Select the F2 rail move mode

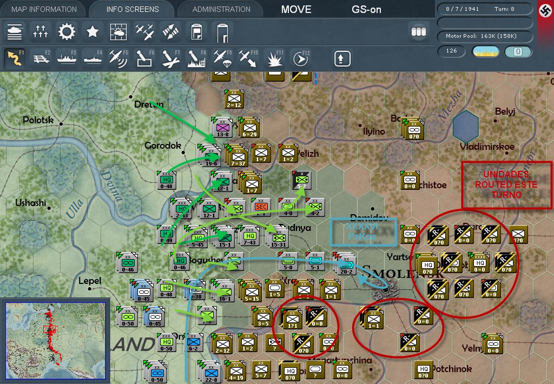click(x=41, y=58)
